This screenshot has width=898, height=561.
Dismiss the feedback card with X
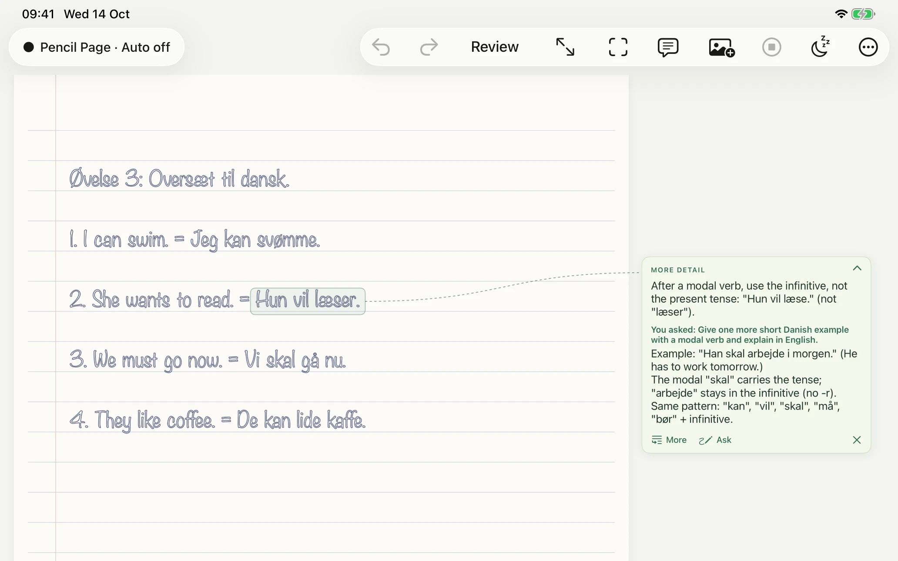(857, 440)
